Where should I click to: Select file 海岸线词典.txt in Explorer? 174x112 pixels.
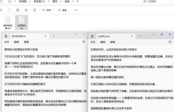(x=8, y=23)
